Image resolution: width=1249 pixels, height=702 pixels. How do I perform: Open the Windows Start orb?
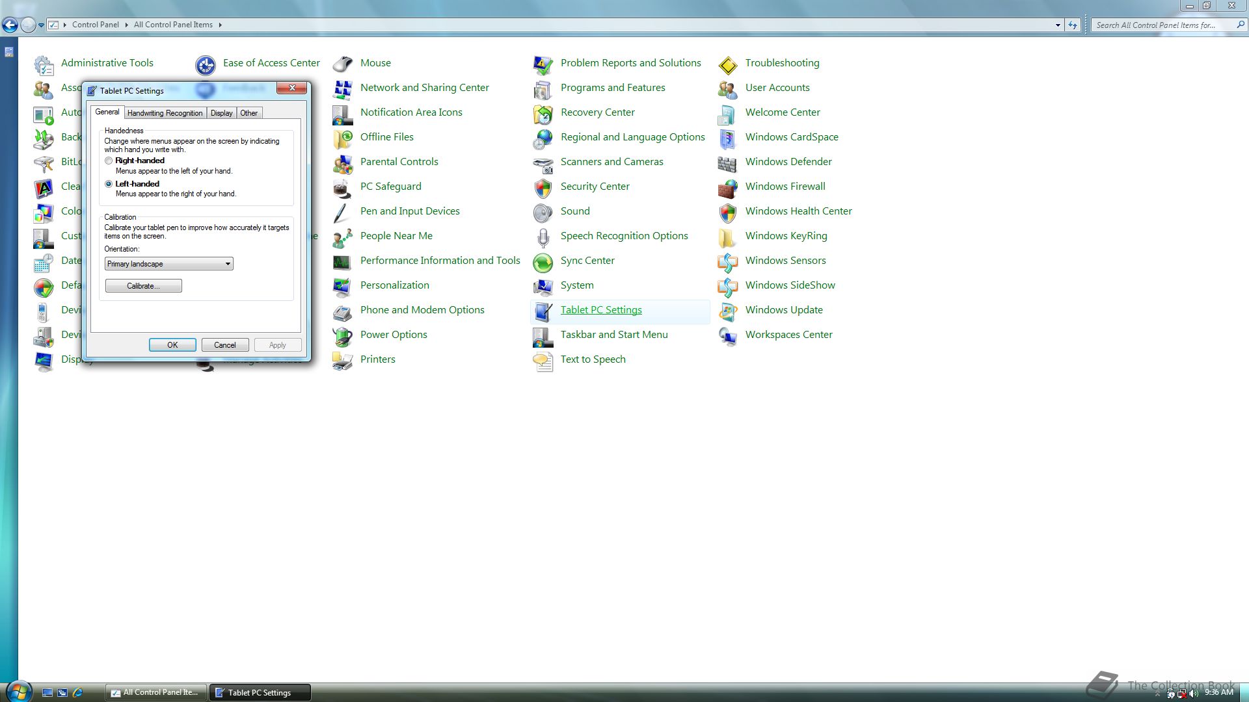(18, 691)
